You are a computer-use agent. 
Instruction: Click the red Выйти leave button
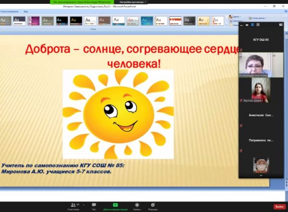[x=278, y=206]
